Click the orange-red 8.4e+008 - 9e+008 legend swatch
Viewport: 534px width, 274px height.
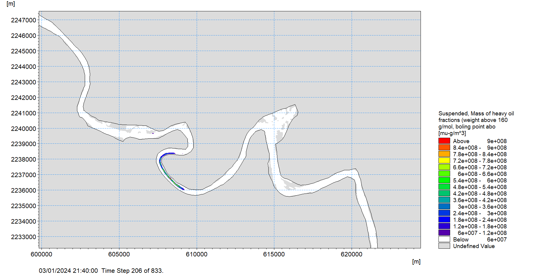tap(444, 148)
